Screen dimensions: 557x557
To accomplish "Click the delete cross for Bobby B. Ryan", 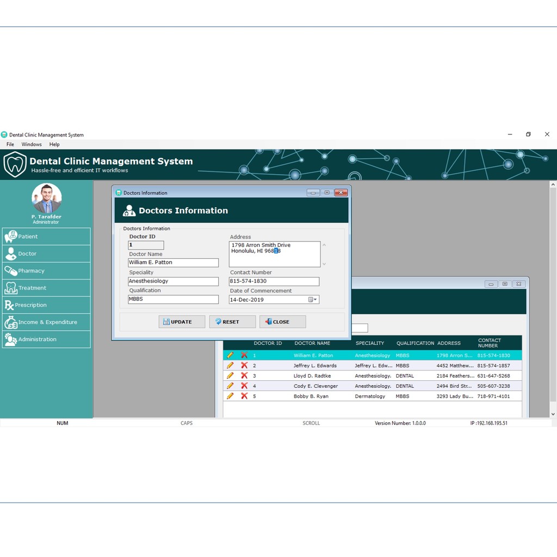I will click(244, 396).
